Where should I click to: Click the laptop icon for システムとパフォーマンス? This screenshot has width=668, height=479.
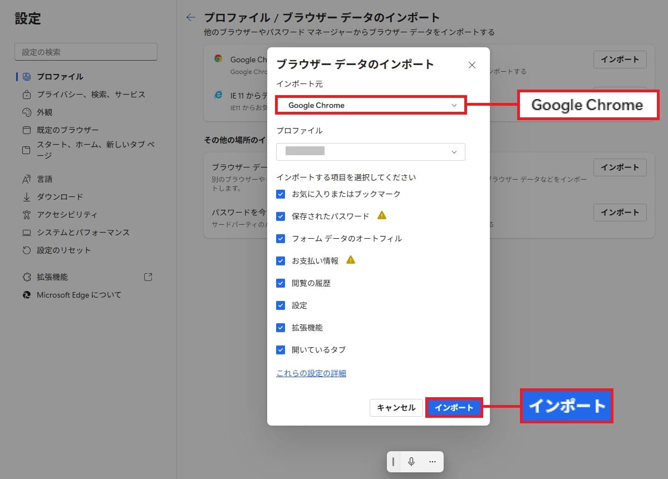(26, 233)
